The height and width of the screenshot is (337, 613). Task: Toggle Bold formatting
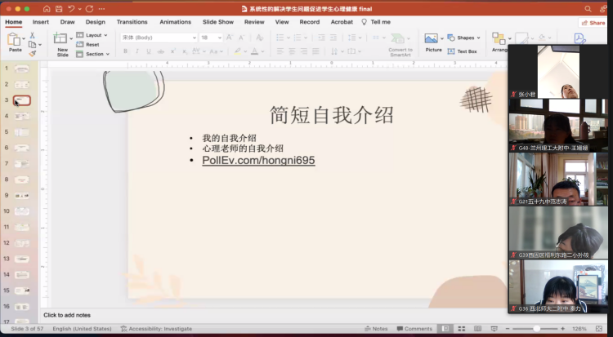[127, 51]
